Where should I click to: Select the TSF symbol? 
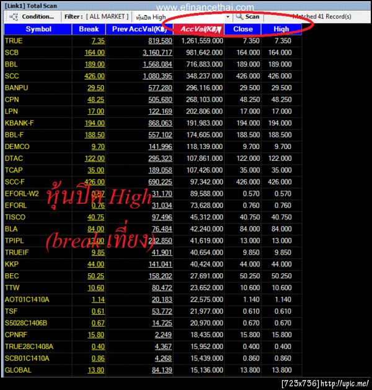tap(11, 311)
